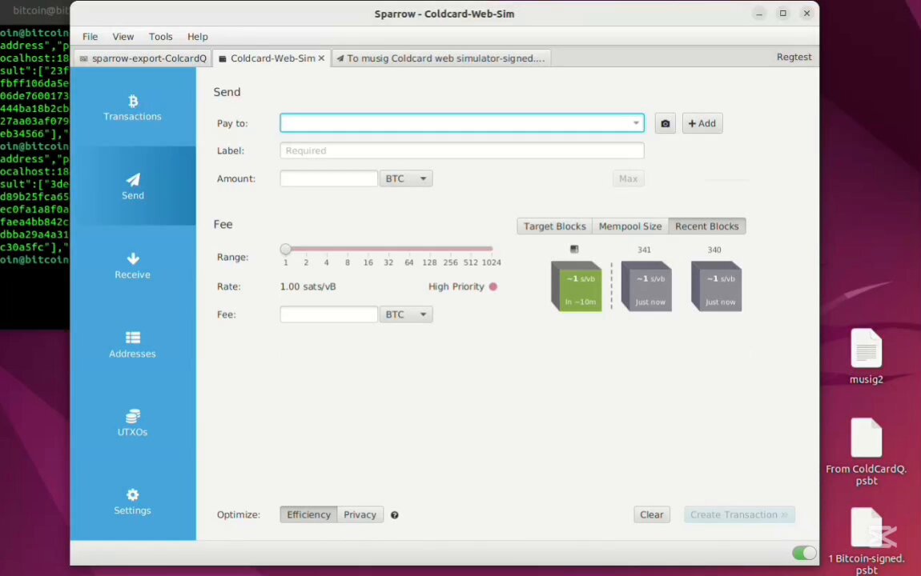Switch fee view to Mempool Size
The height and width of the screenshot is (576, 921).
630,226
